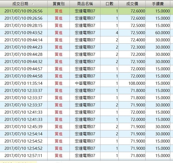Click 宏達電期07 in the 09:44:28 row
Viewport: 173px width, 163px height.
(x=85, y=54)
